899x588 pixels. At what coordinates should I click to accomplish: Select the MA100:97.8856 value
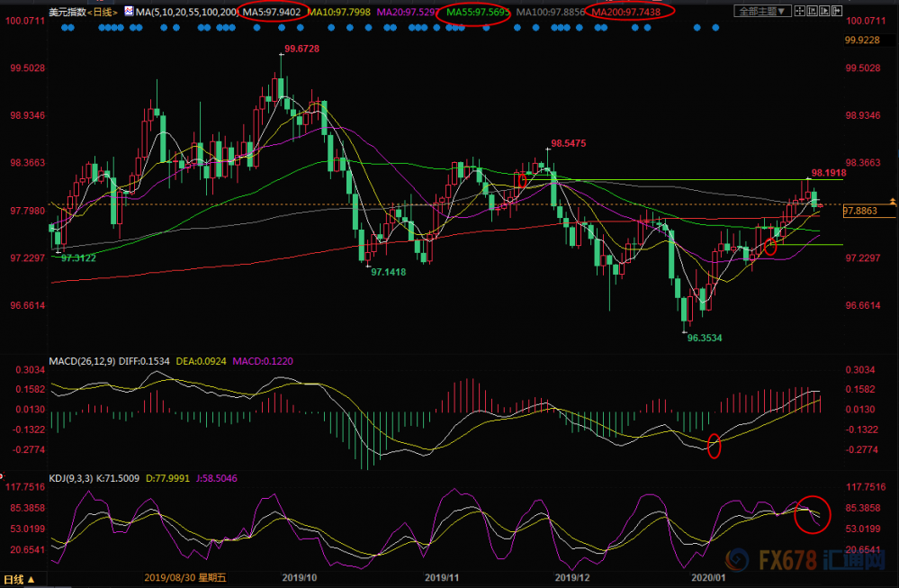[551, 12]
